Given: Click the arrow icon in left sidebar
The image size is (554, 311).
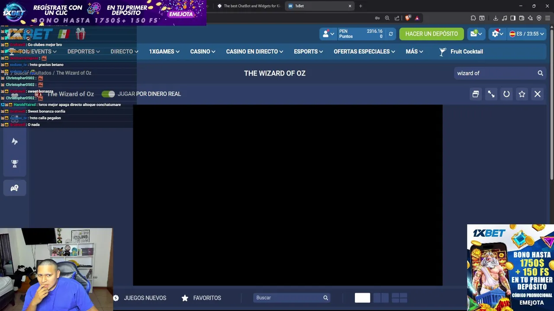Looking at the screenshot, I should tap(15, 141).
